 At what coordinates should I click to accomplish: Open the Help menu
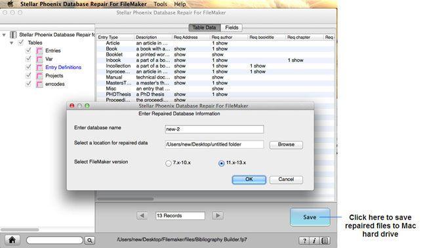(180, 4)
